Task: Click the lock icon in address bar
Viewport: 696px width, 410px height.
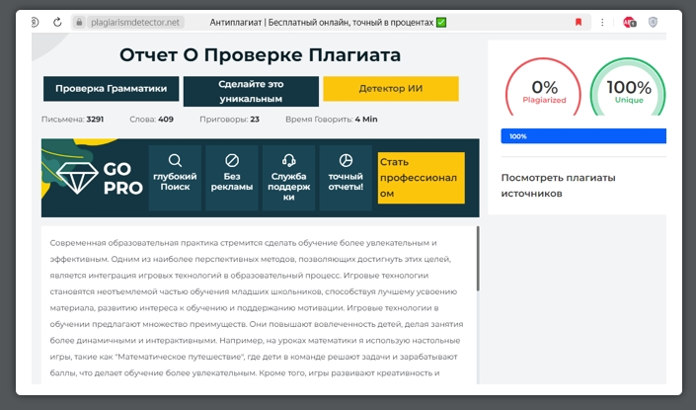Action: [x=79, y=22]
